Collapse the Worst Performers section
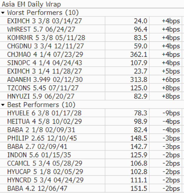The width and height of the screenshot is (184, 193). click(x=3, y=13)
